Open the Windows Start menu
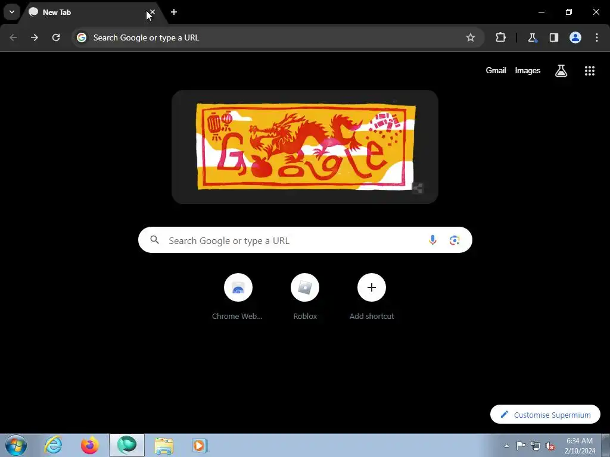Viewport: 610px width, 457px height. [x=16, y=445]
